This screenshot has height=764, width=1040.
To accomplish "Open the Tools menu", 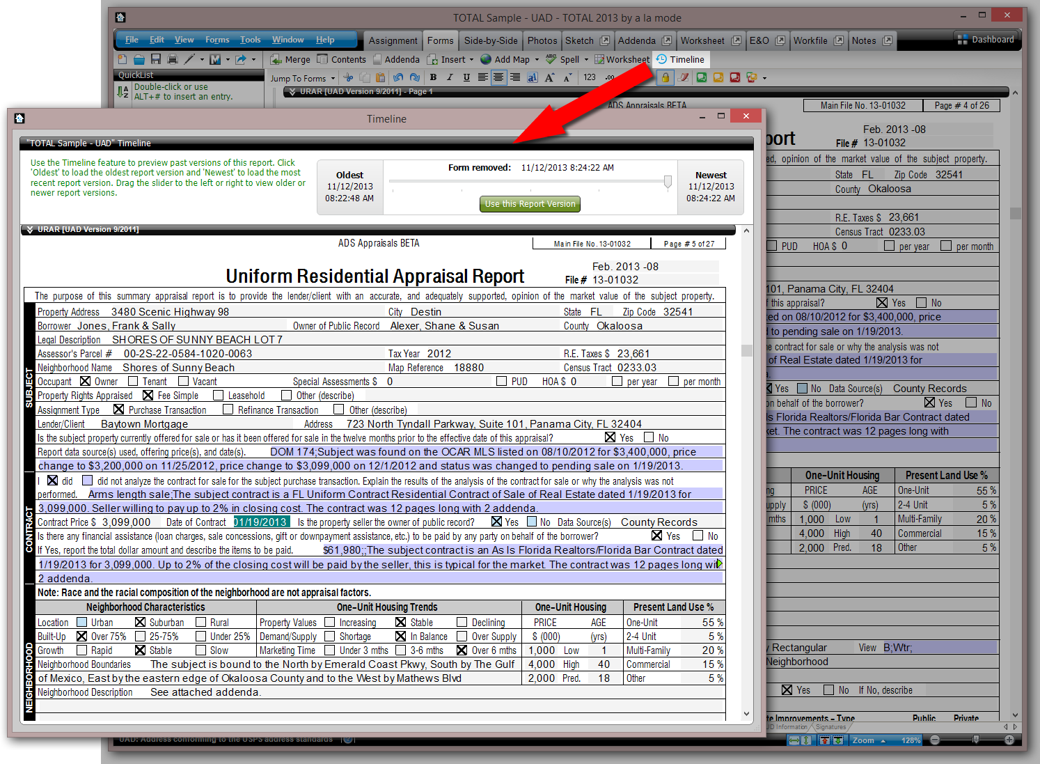I will click(250, 40).
